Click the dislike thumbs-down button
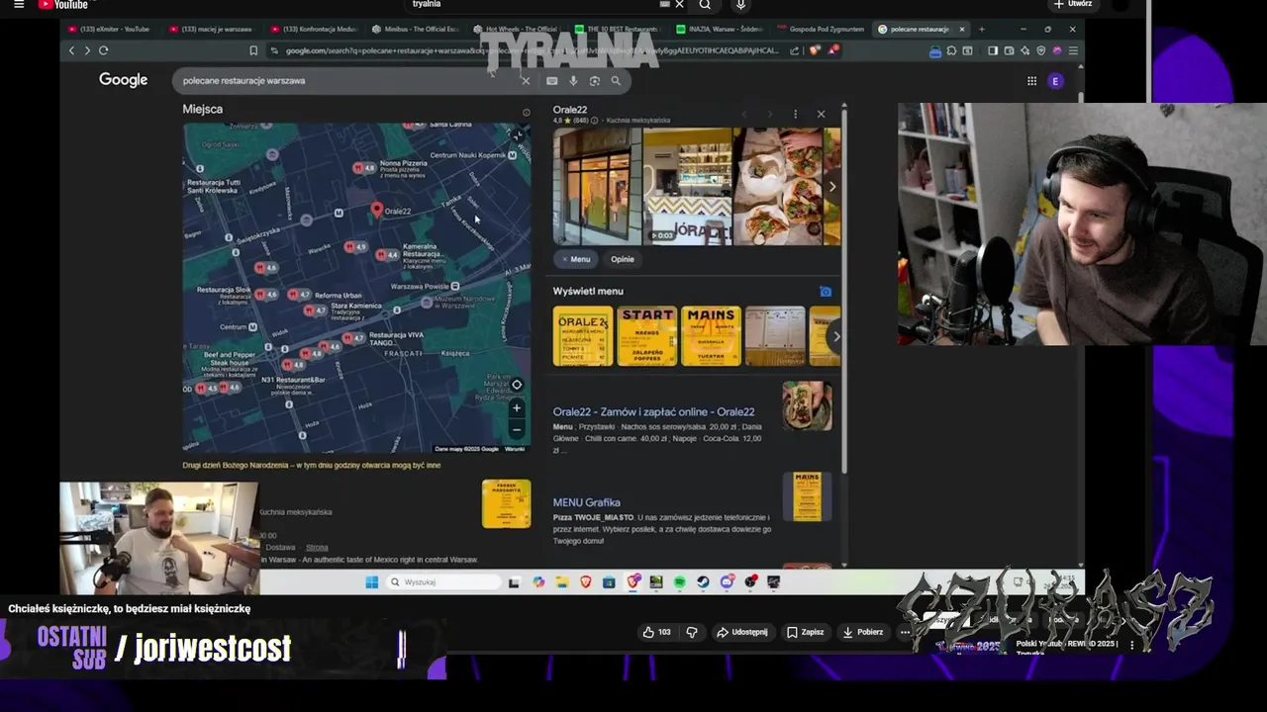The width and height of the screenshot is (1267, 712). click(692, 632)
